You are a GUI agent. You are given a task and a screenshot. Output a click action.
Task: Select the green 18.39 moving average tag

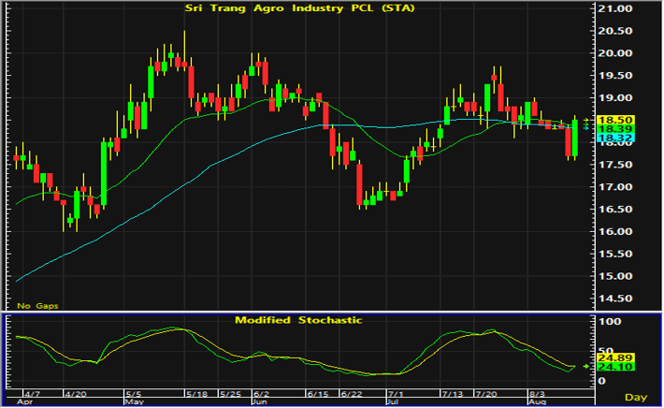pyautogui.click(x=614, y=129)
